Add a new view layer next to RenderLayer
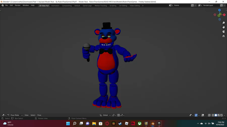 (221, 5)
